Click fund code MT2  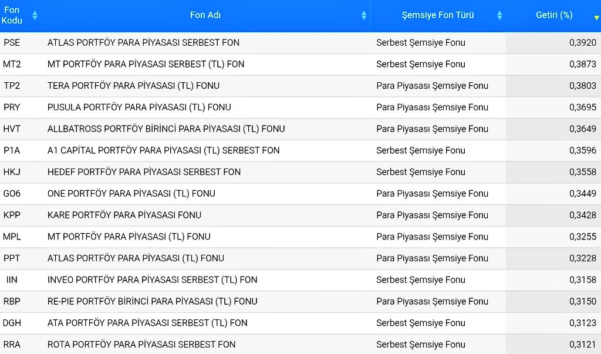pyautogui.click(x=12, y=64)
